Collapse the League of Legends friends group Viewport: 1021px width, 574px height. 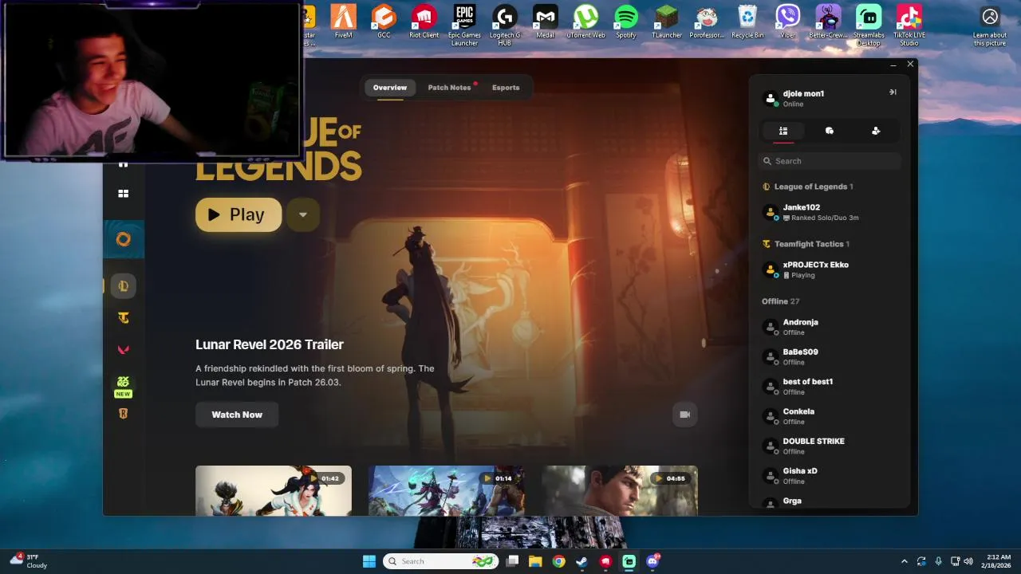coord(808,187)
